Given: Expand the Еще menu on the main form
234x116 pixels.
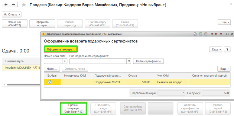Looking at the screenshot, I should 224,22.
